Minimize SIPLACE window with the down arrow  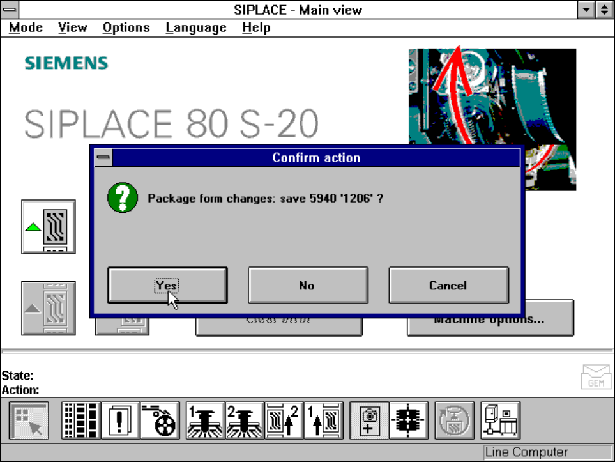pyautogui.click(x=586, y=10)
